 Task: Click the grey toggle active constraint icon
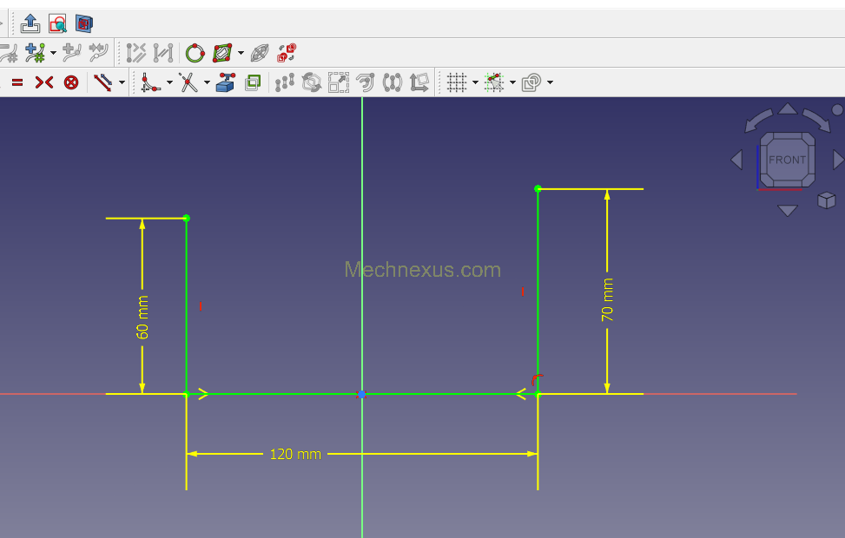point(163,53)
